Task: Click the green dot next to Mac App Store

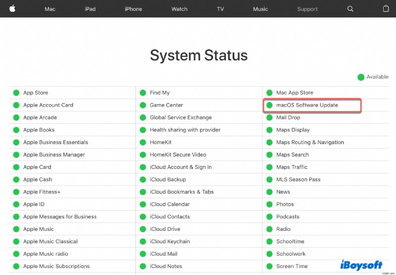Action: click(269, 93)
